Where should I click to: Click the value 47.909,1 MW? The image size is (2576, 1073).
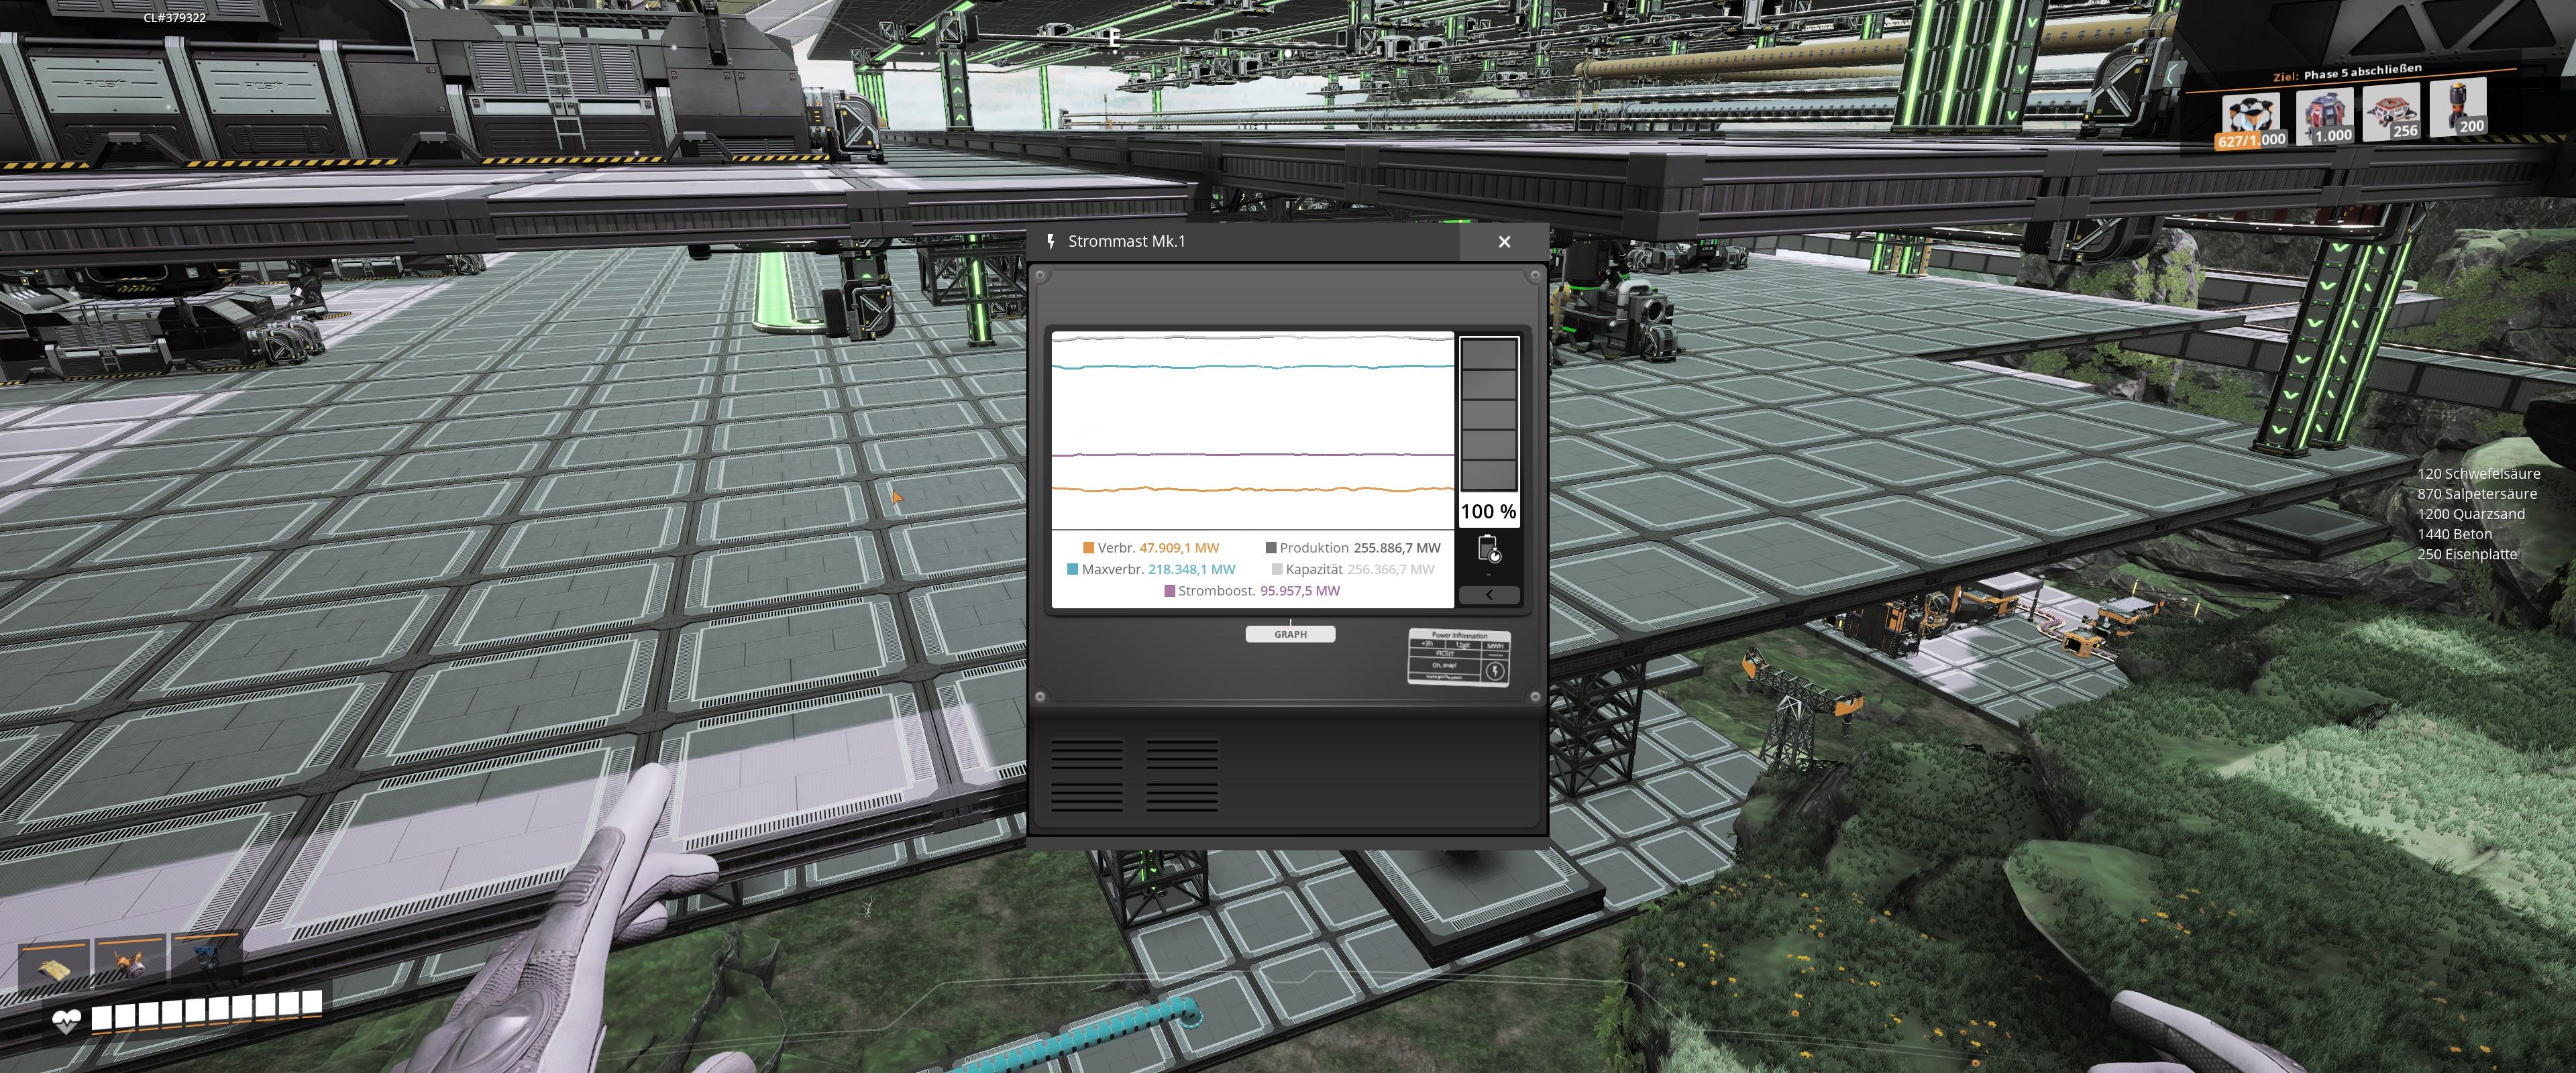(1179, 548)
